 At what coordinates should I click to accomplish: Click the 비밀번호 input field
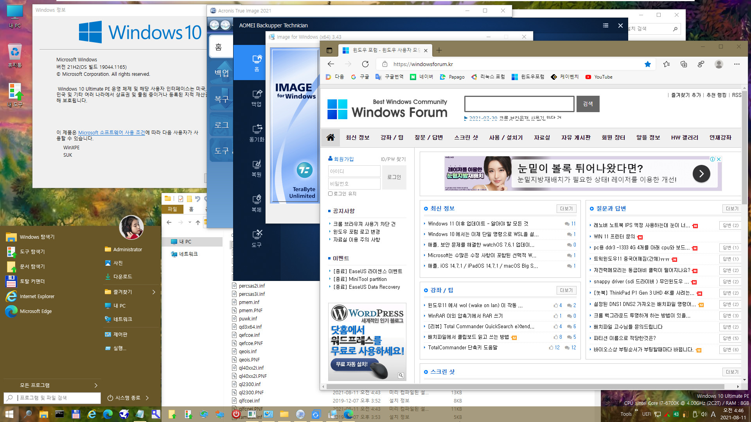[x=354, y=184]
